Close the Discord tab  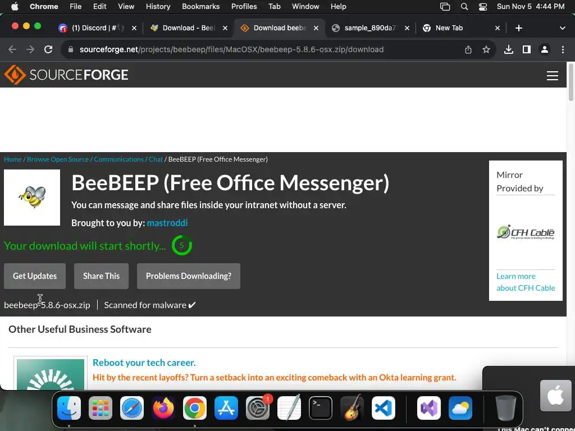pos(134,28)
